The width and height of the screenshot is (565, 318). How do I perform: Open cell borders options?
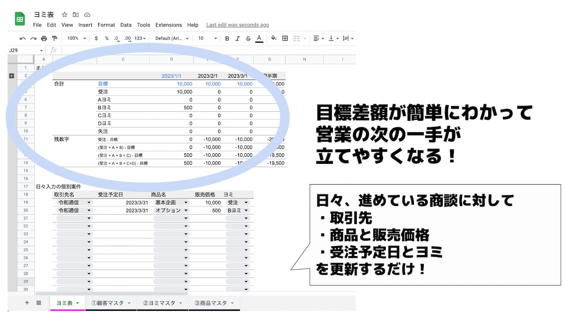click(x=285, y=38)
